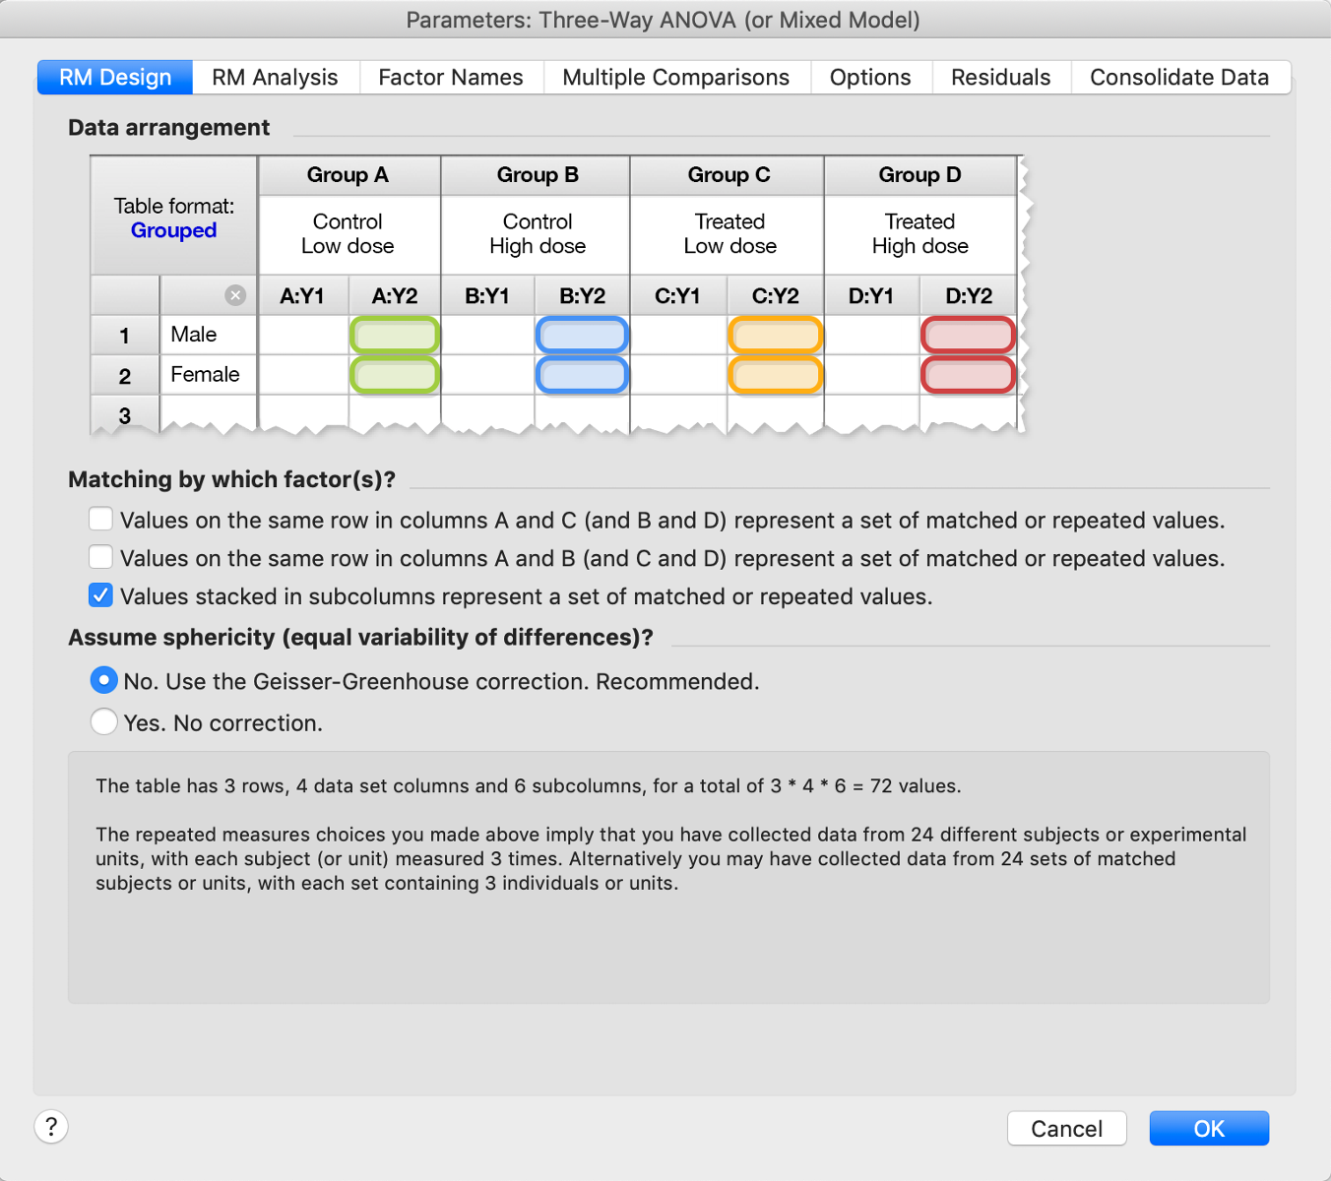Click the Cancel button
Image resolution: width=1331 pixels, height=1181 pixels.
(x=1066, y=1128)
